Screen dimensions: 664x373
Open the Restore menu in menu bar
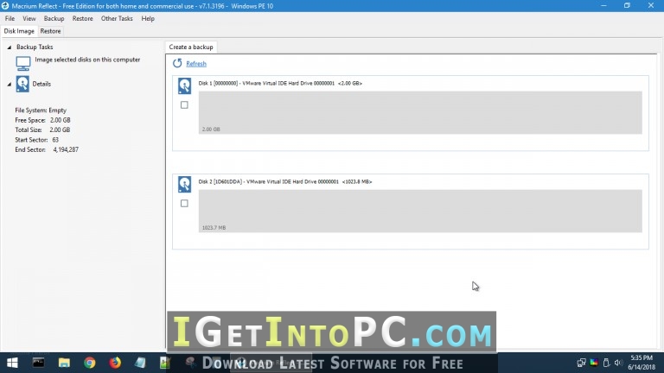click(x=83, y=19)
